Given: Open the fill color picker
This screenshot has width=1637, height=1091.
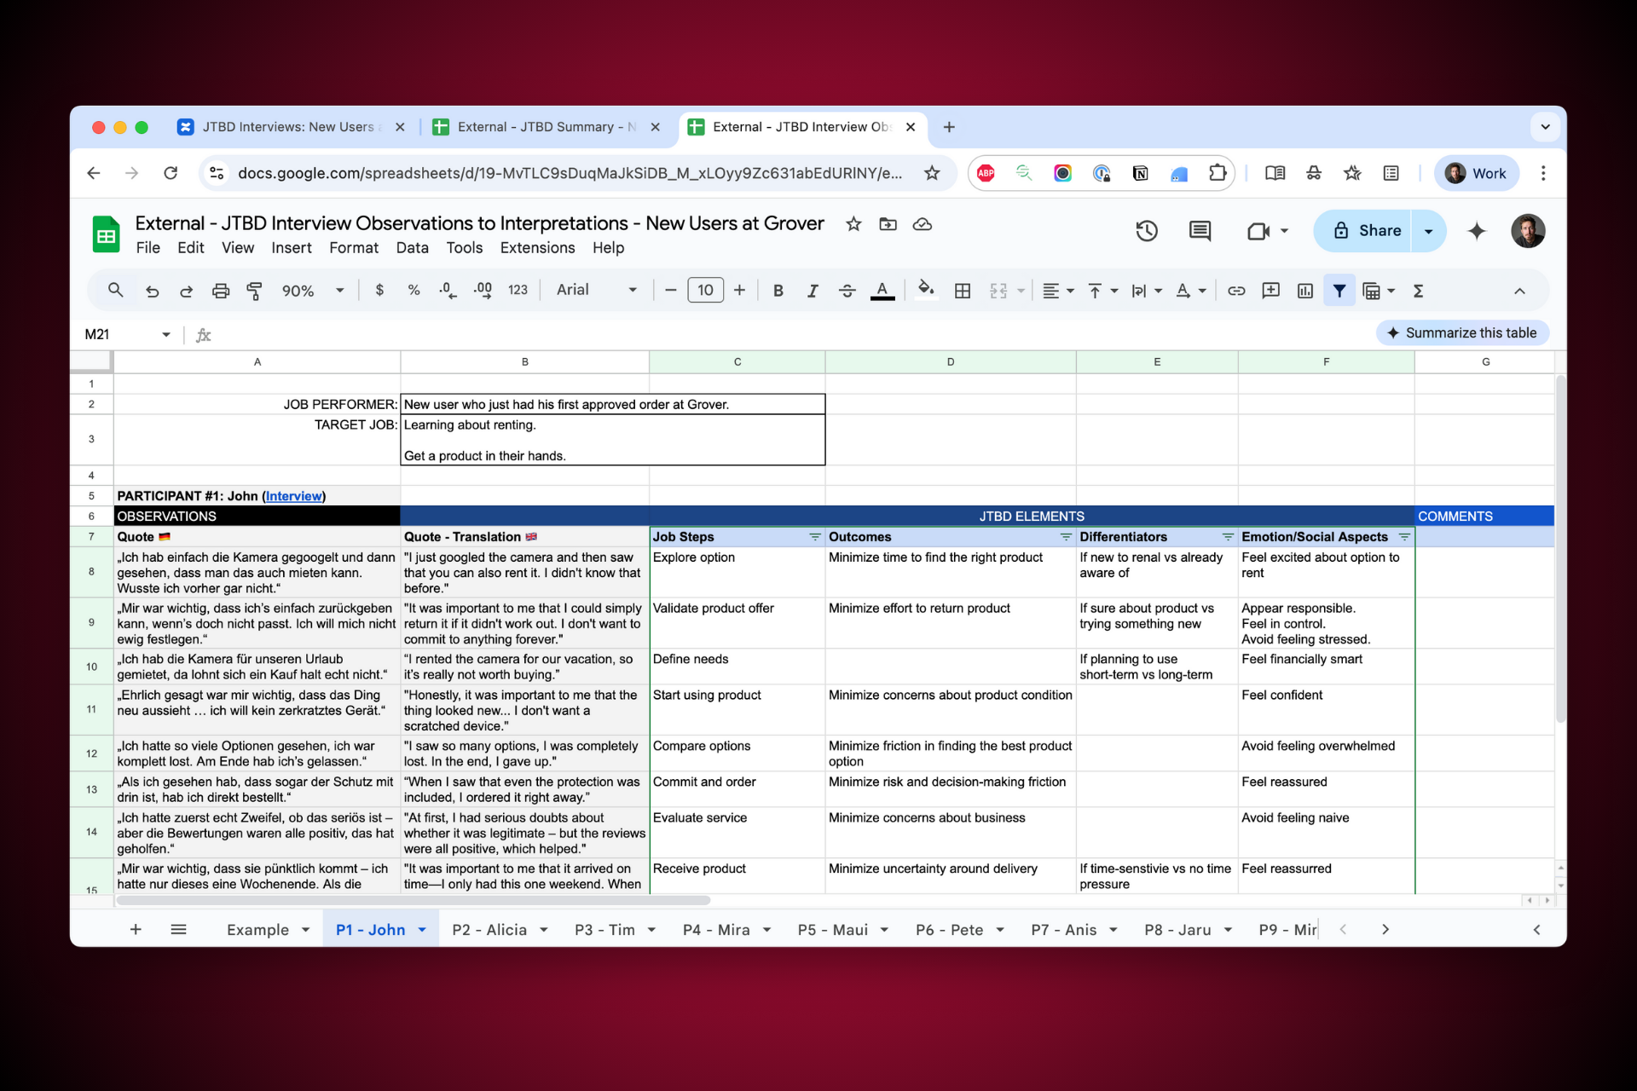Looking at the screenshot, I should 926,291.
